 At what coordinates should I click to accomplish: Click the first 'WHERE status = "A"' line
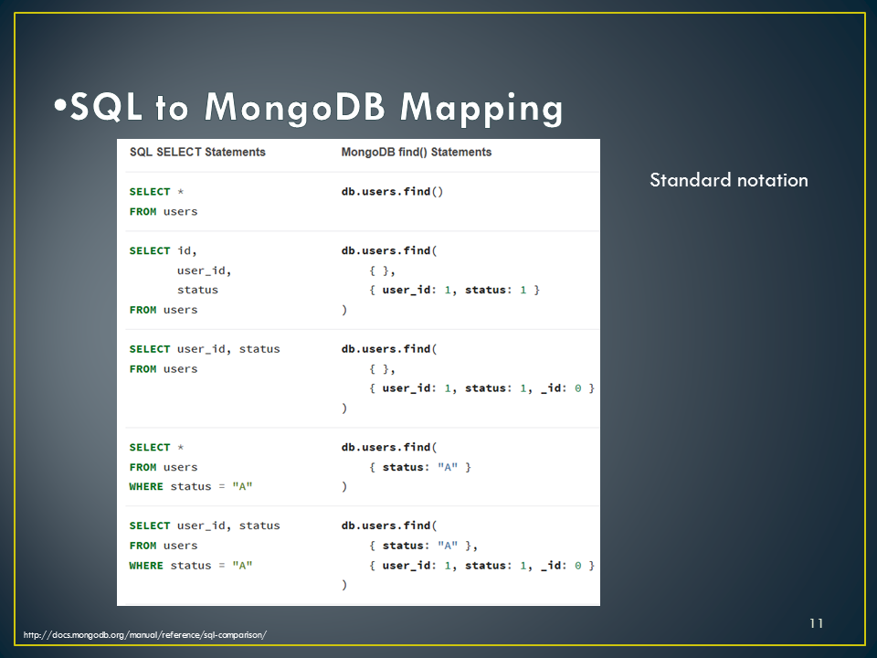(x=191, y=486)
